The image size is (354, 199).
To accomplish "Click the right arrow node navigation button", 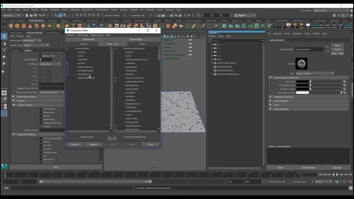I will (x=114, y=139).
